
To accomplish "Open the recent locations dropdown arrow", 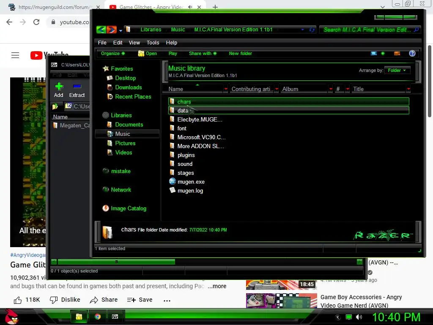I will tap(121, 30).
